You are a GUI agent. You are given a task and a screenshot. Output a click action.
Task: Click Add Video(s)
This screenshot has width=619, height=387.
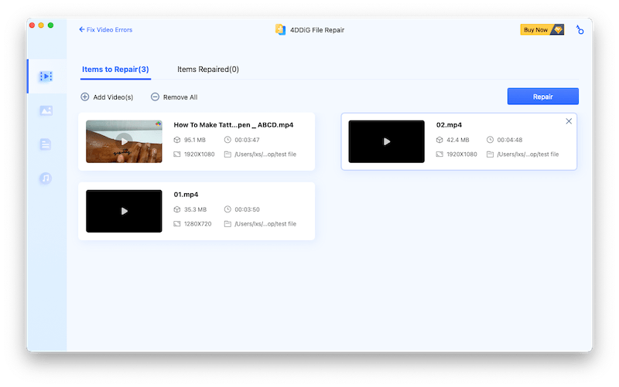(x=107, y=97)
